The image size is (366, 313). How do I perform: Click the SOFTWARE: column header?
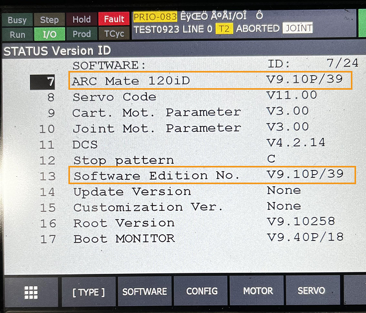[109, 65]
